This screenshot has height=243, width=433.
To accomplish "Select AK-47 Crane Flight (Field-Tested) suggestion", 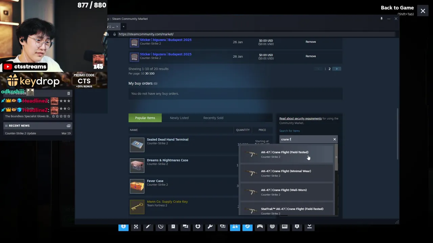I will tap(287, 154).
